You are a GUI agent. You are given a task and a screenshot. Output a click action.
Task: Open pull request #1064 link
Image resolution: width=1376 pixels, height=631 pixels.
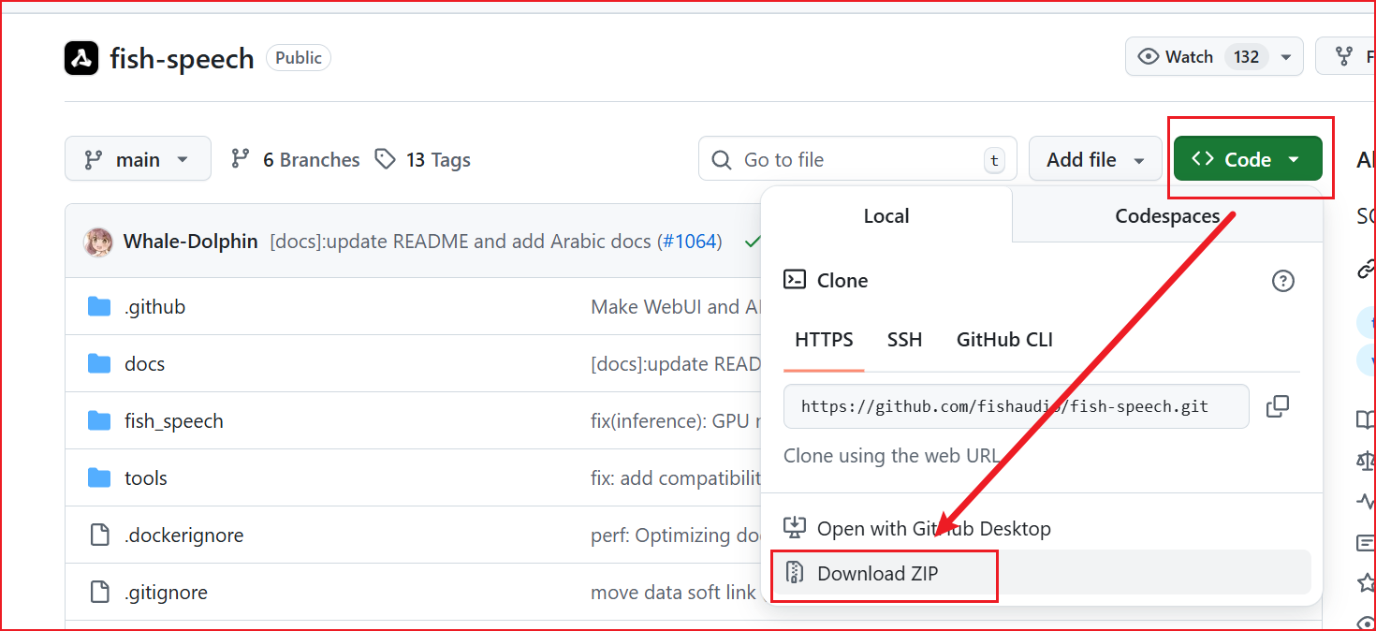(x=690, y=242)
